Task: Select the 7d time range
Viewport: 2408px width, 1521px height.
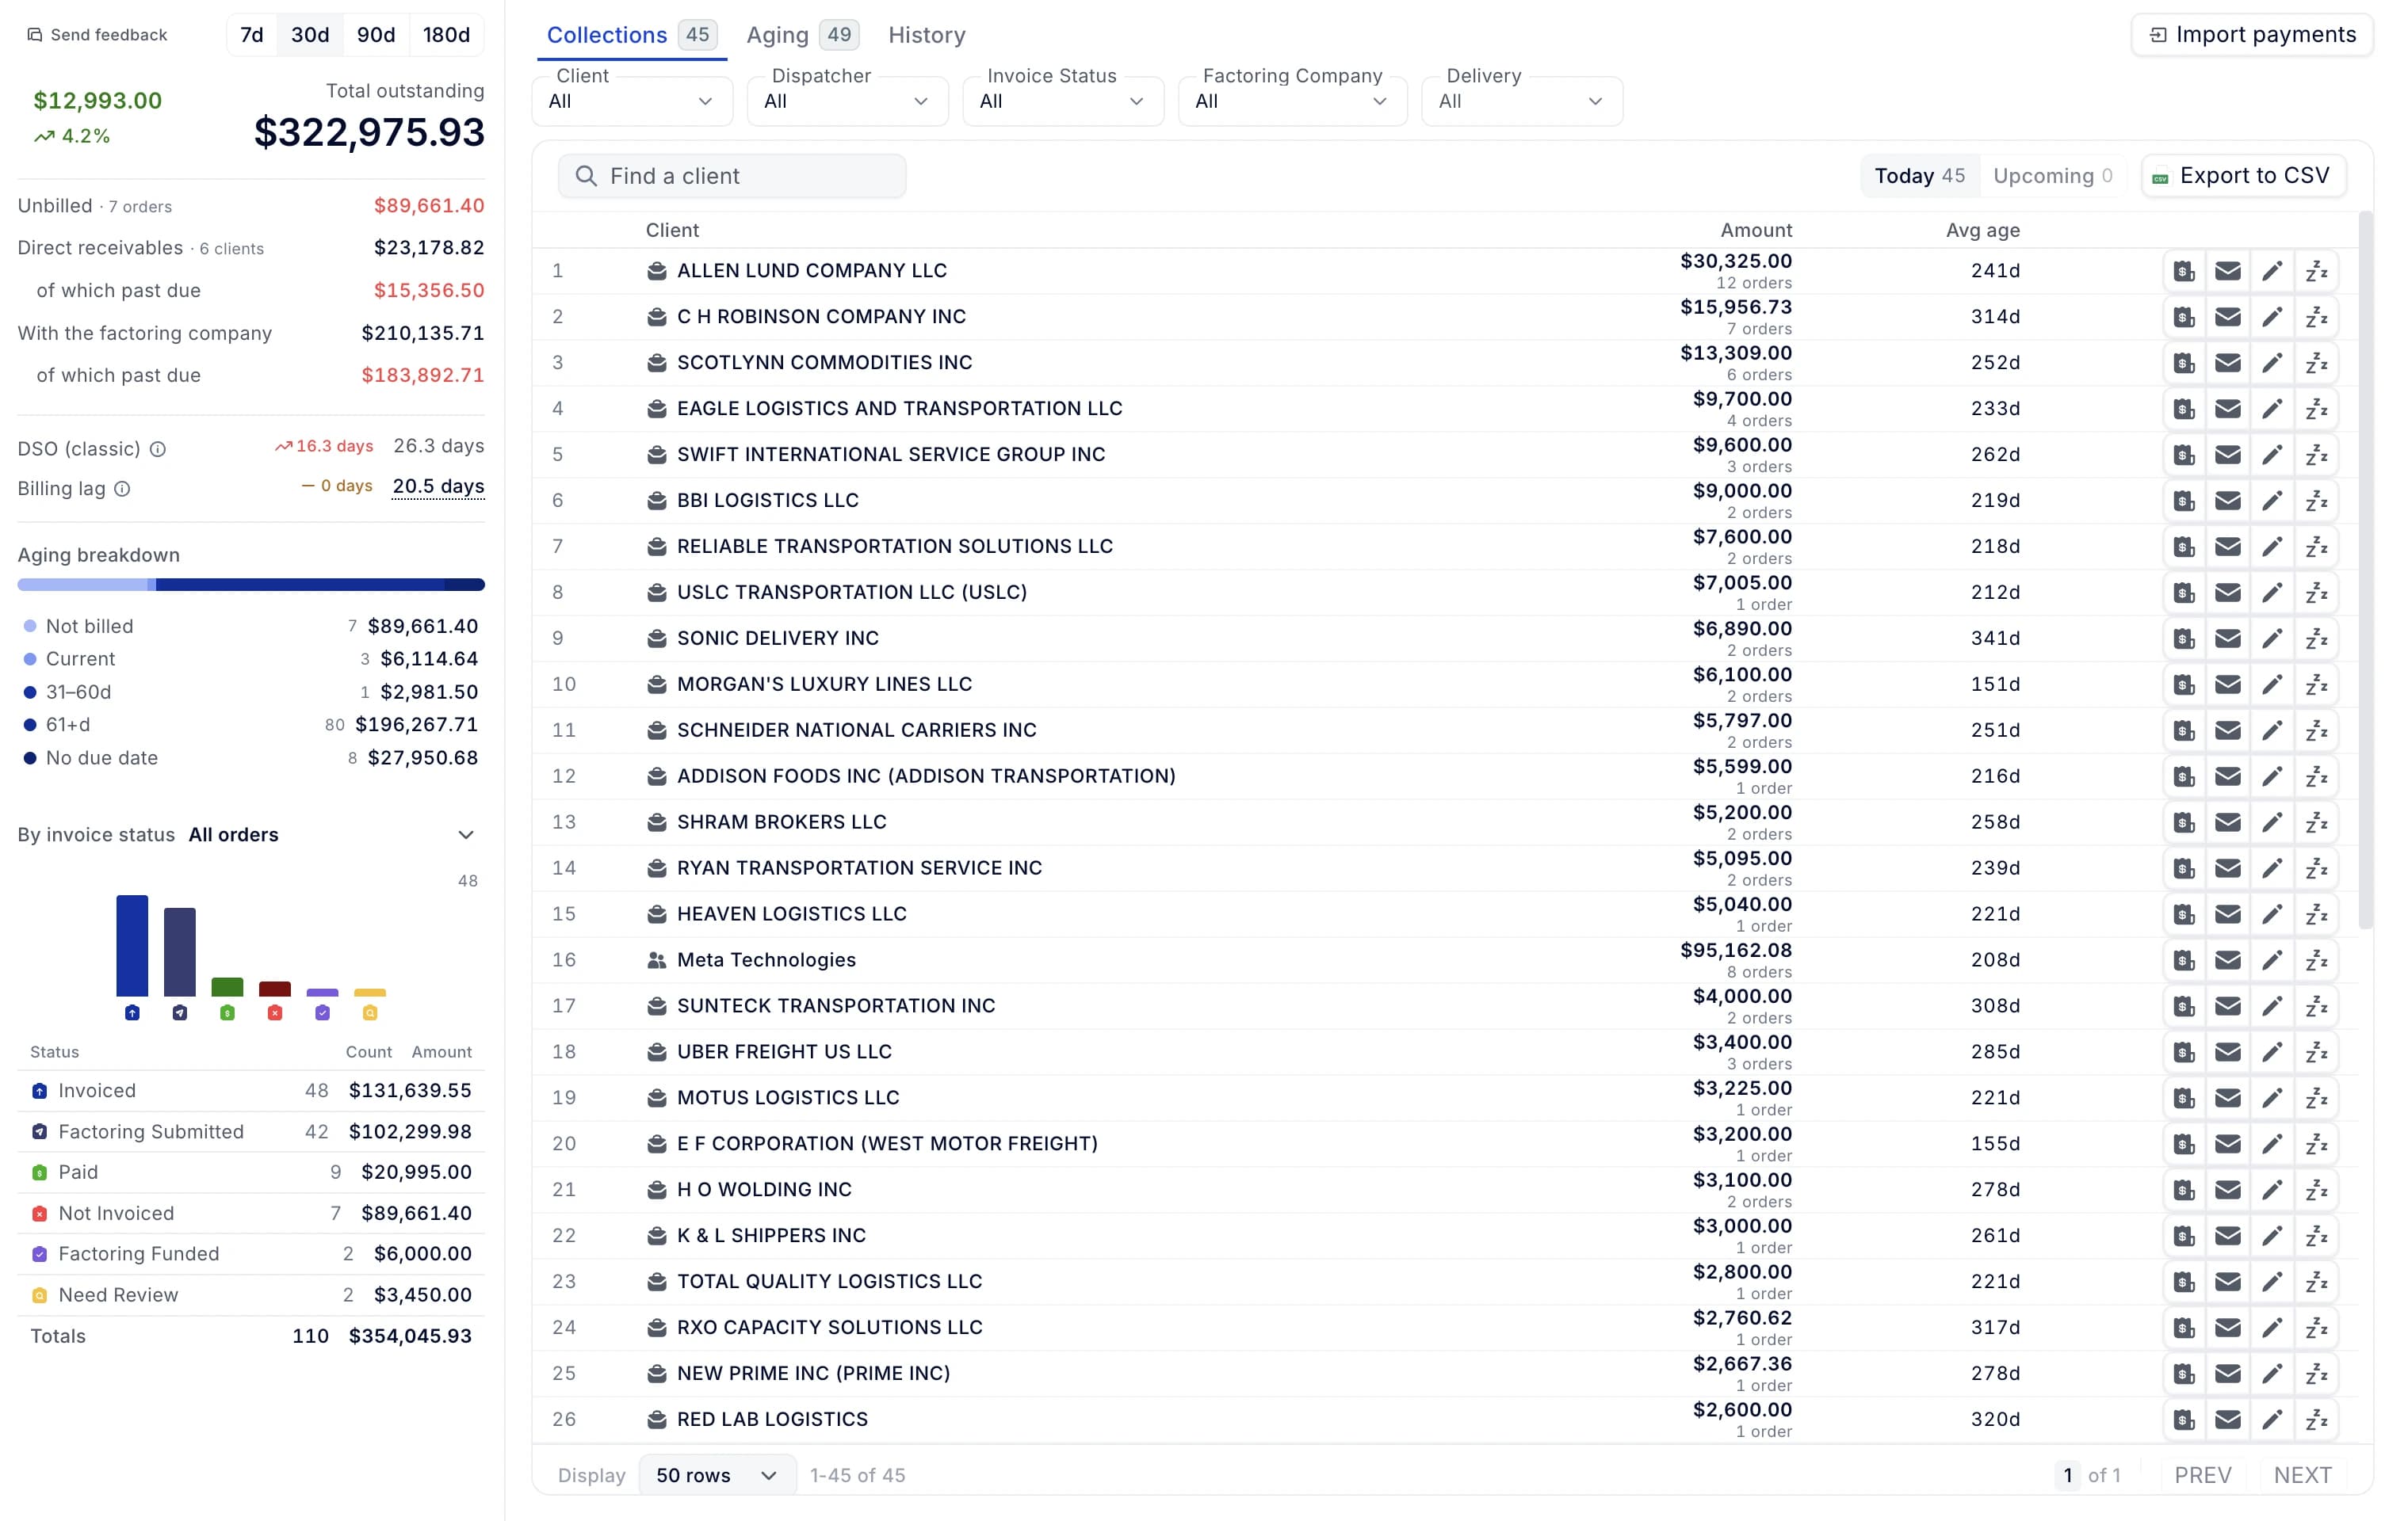Action: pos(252,35)
